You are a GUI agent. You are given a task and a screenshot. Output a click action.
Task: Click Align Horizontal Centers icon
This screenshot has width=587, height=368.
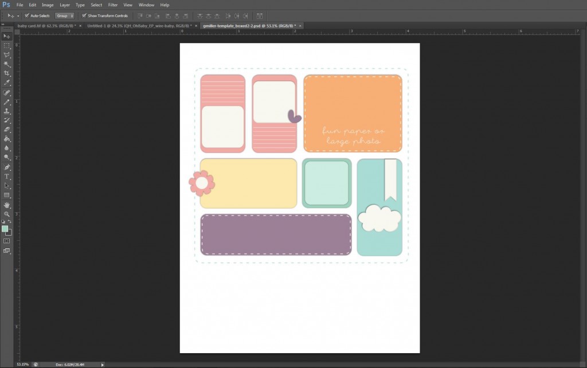point(177,15)
